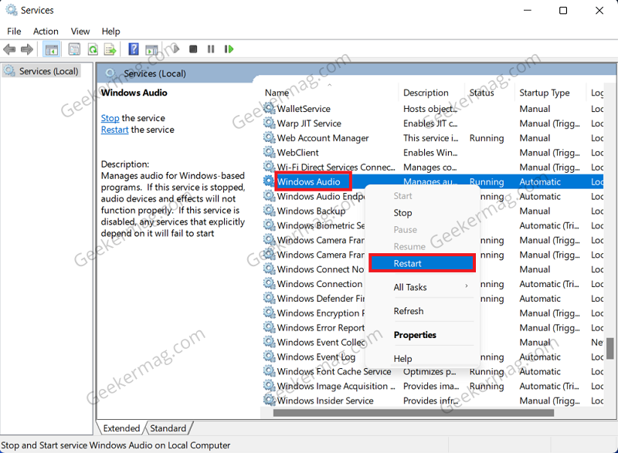Click the gear icon beside Windows Audio Endpoint
This screenshot has height=453, width=618.
pyautogui.click(x=269, y=195)
